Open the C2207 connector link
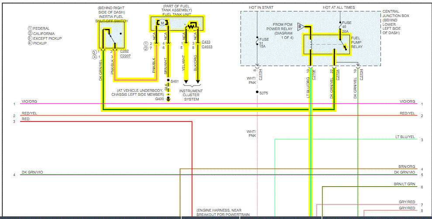This screenshot has height=219, width=432. 125,56
